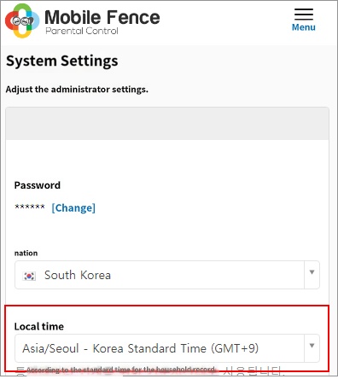Expand the Local time dropdown arrow
Image resolution: width=338 pixels, height=379 pixels.
coord(312,346)
